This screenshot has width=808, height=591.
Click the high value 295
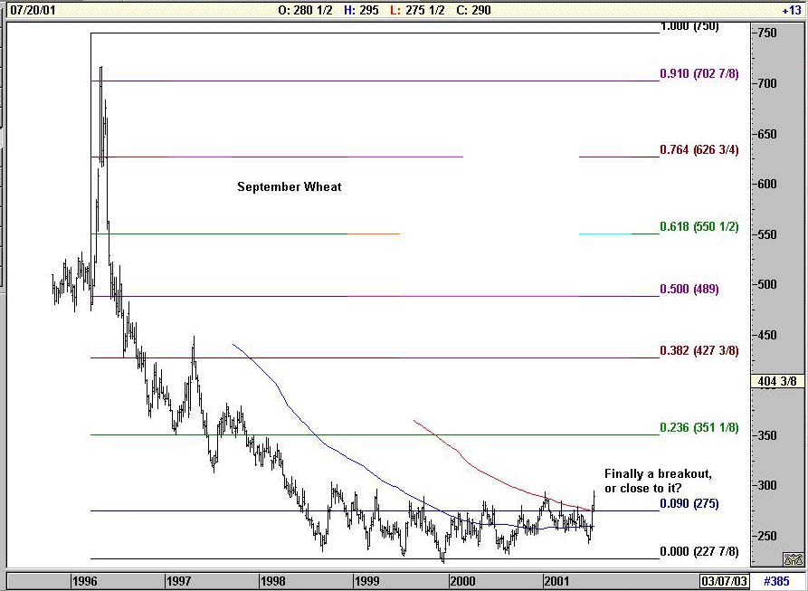pos(368,10)
